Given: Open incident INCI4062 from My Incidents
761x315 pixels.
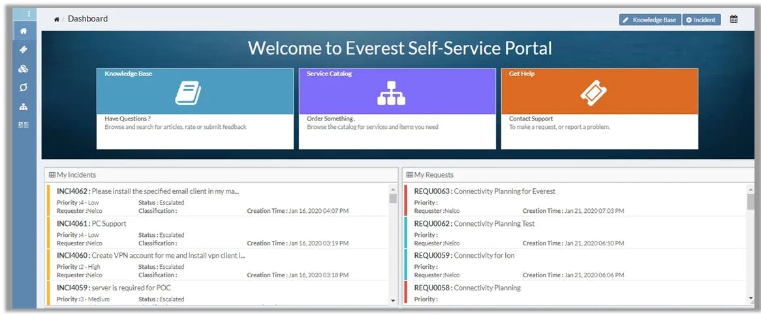Looking at the screenshot, I should coord(148,191).
